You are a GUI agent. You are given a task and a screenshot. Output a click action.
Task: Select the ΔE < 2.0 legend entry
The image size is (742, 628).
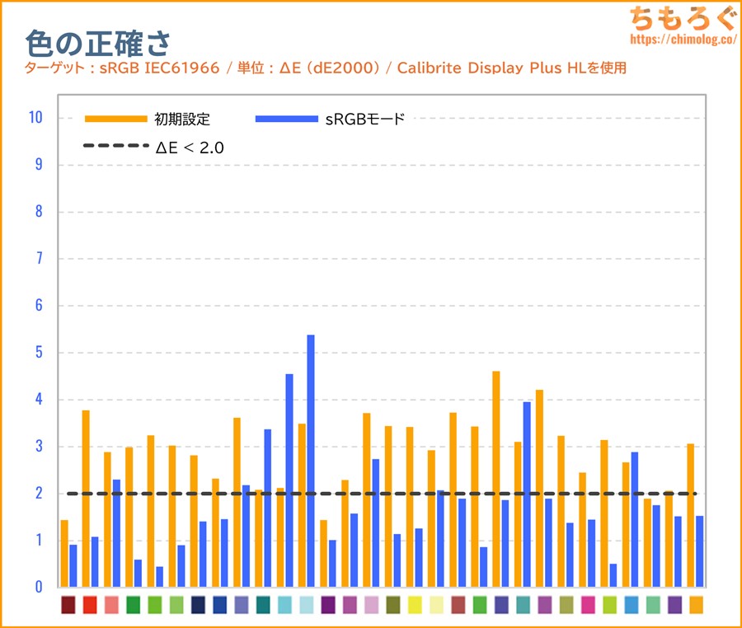point(190,148)
